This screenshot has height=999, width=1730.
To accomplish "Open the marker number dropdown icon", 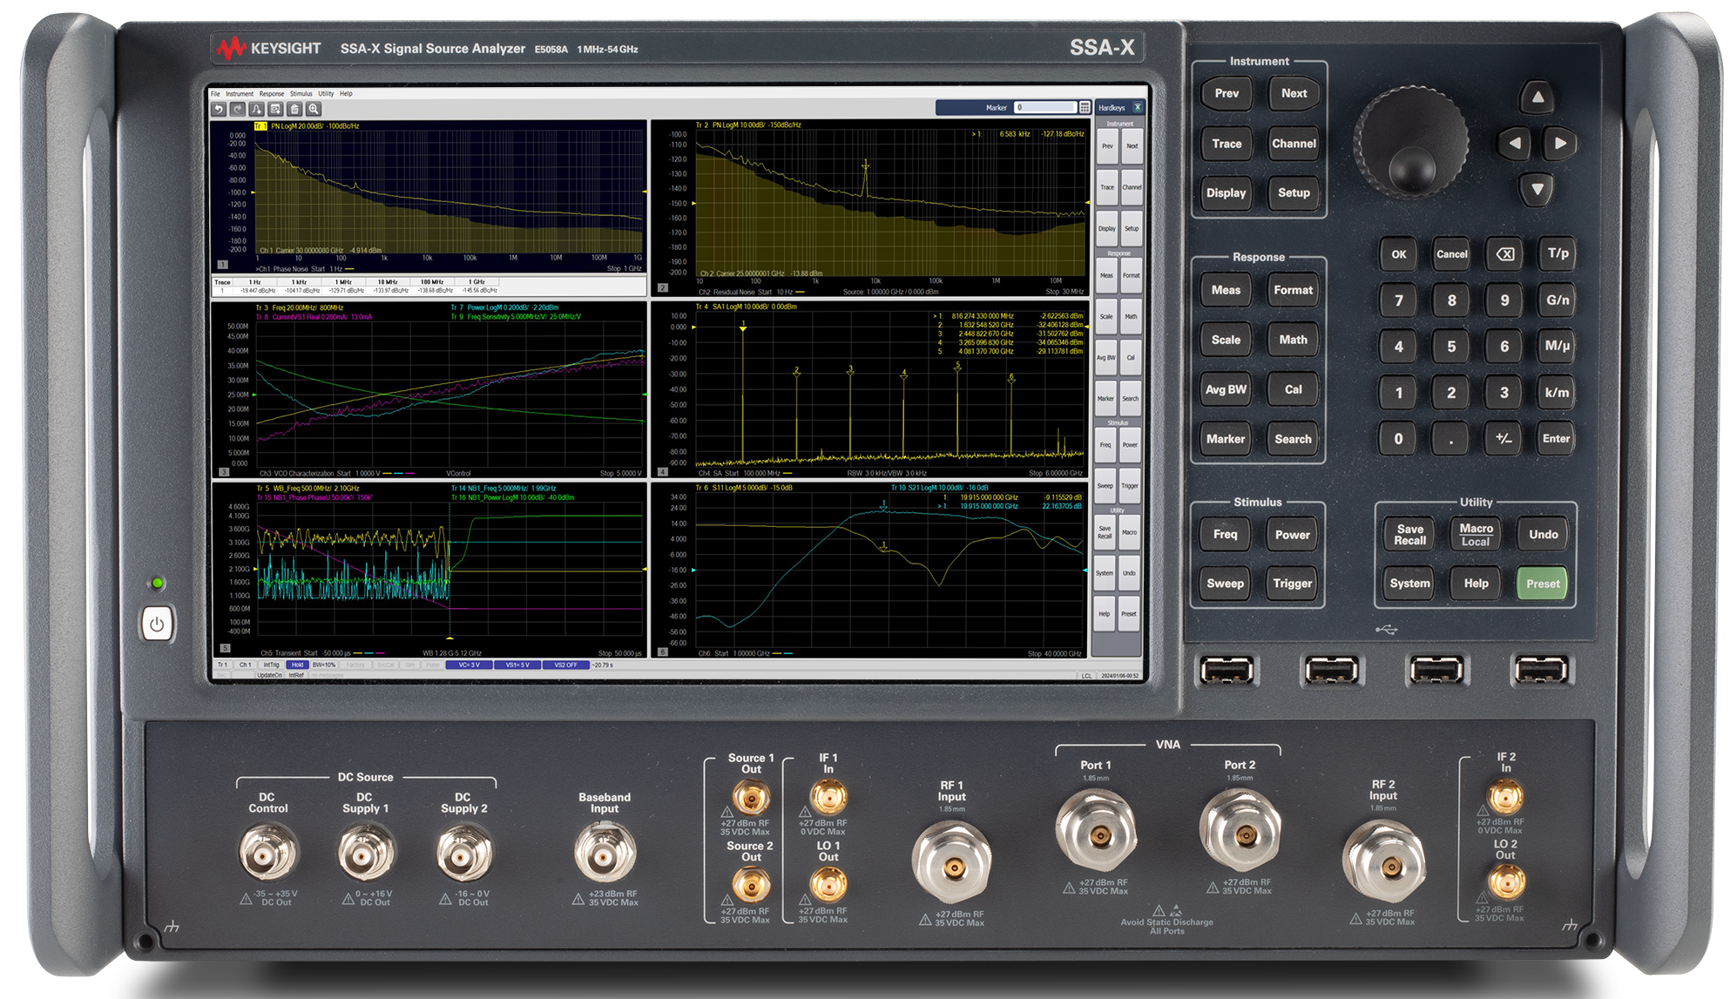I will coord(1085,107).
